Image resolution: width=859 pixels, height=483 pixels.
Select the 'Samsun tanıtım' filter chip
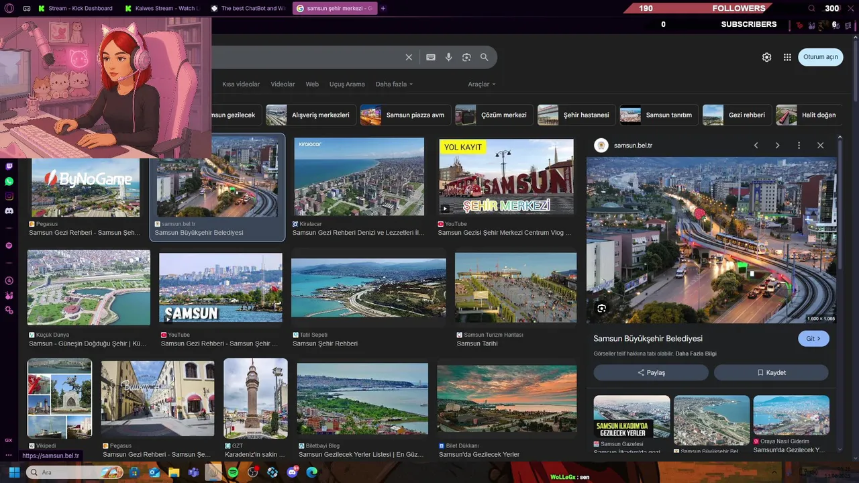(x=658, y=115)
